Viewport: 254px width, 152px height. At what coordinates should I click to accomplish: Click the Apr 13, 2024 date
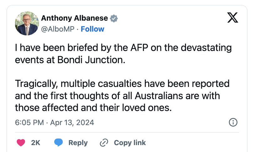72,122
